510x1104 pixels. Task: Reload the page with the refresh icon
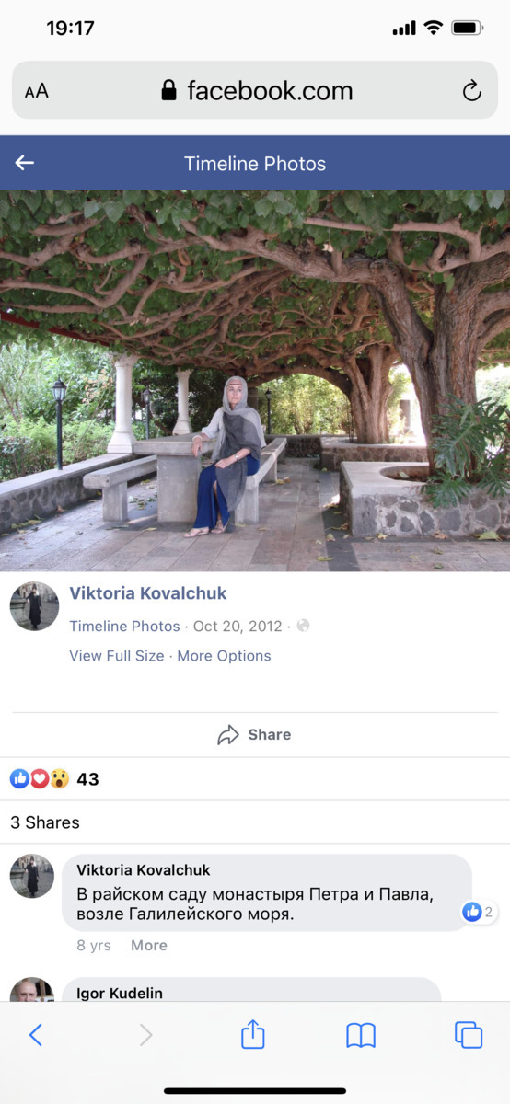point(471,90)
